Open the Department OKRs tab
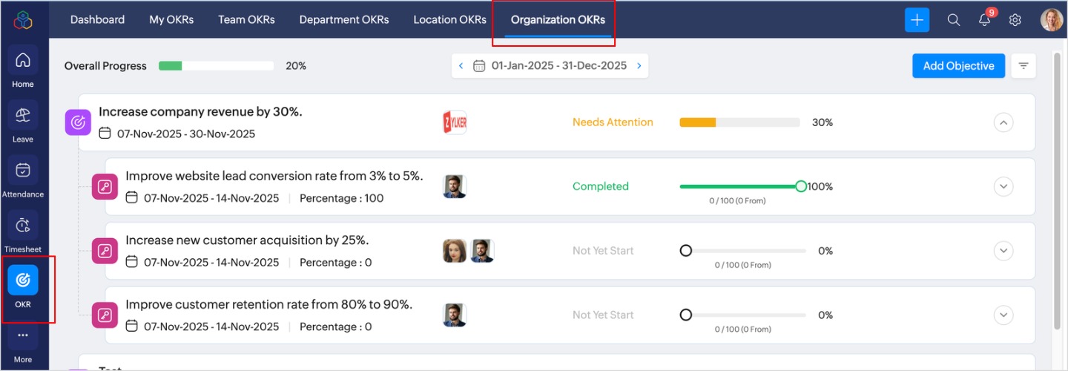The image size is (1068, 371). (x=344, y=20)
